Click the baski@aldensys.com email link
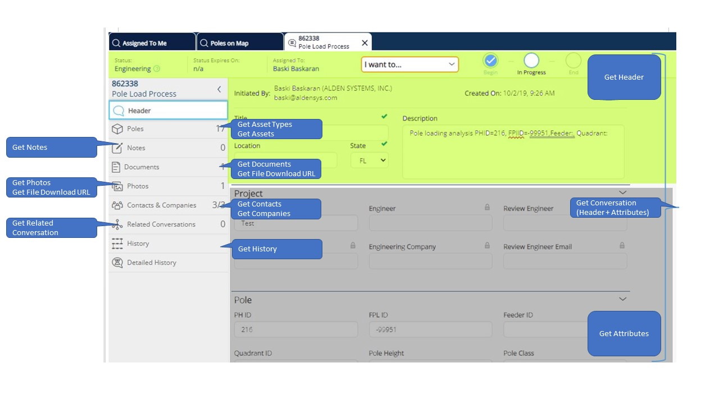 pos(306,98)
